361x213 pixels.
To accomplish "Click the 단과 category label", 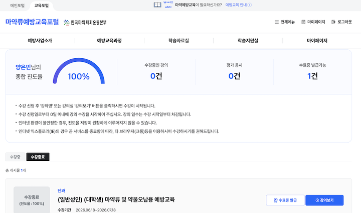I will click(x=61, y=190).
